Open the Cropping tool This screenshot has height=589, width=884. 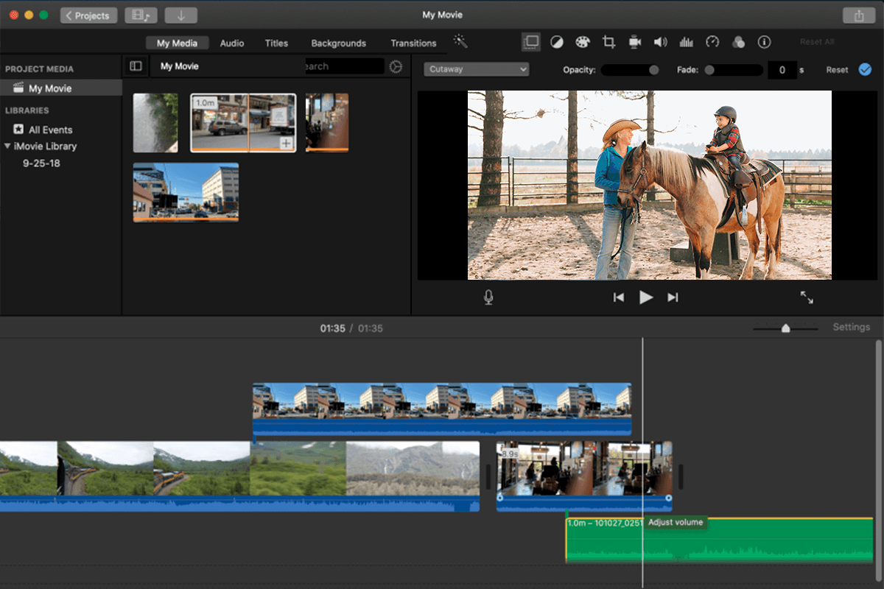click(x=608, y=42)
